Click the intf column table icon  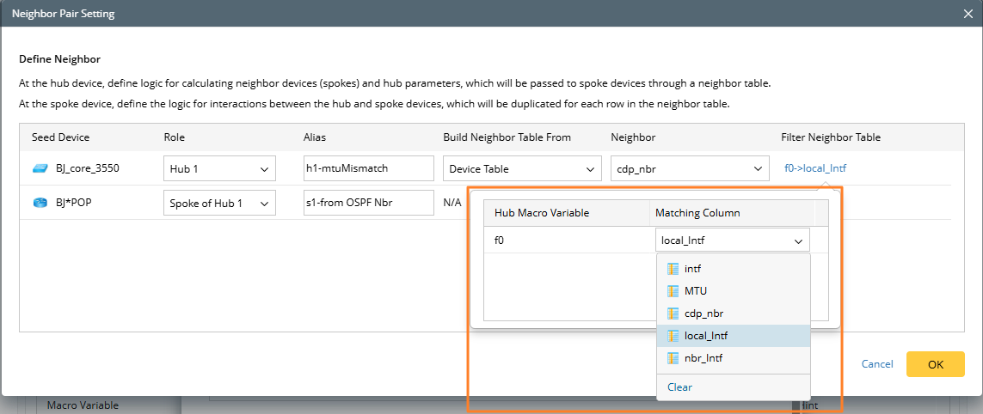[673, 269]
